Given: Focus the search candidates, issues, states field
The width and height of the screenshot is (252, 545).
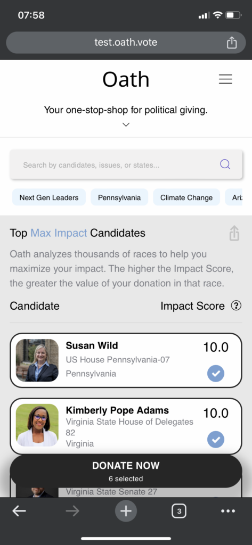Looking at the screenshot, I should [x=126, y=164].
